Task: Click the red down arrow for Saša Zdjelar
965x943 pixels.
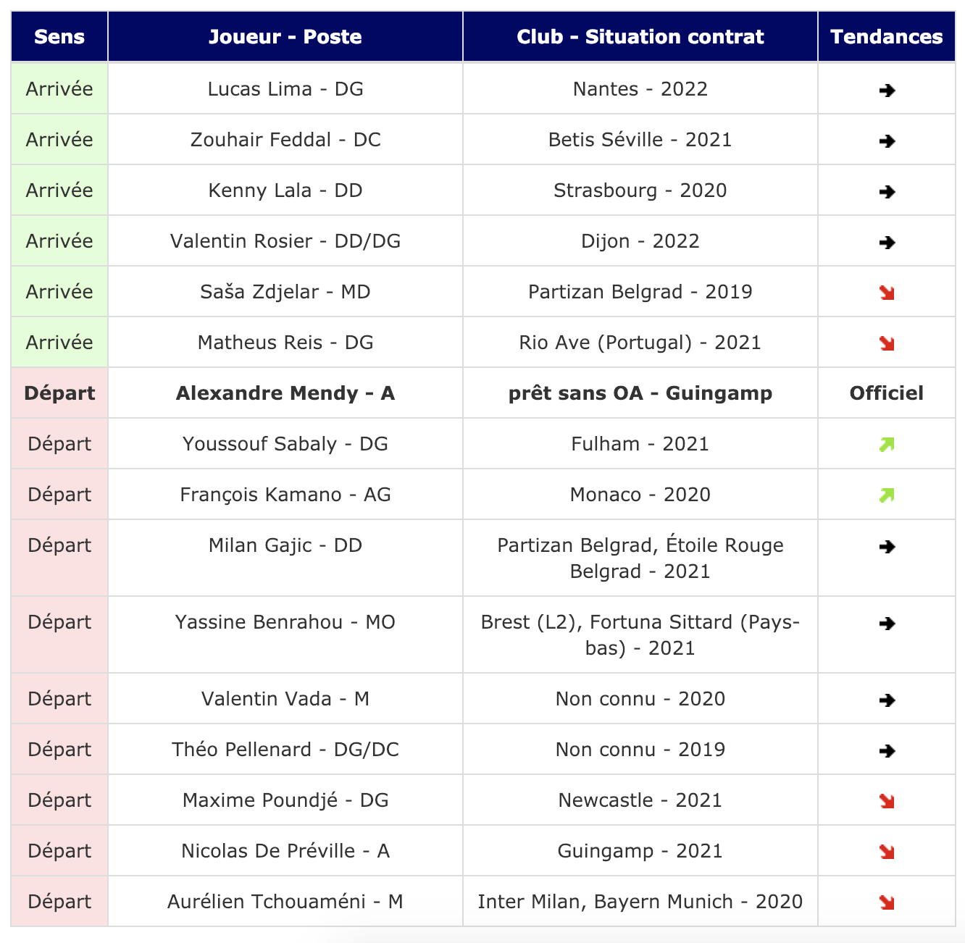Action: click(887, 293)
